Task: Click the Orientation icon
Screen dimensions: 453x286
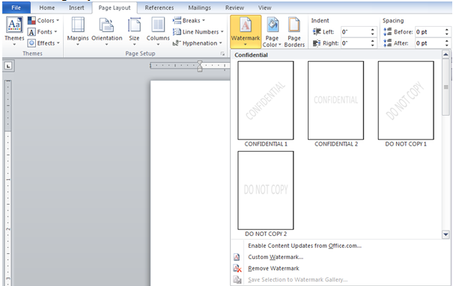Action: click(x=106, y=25)
